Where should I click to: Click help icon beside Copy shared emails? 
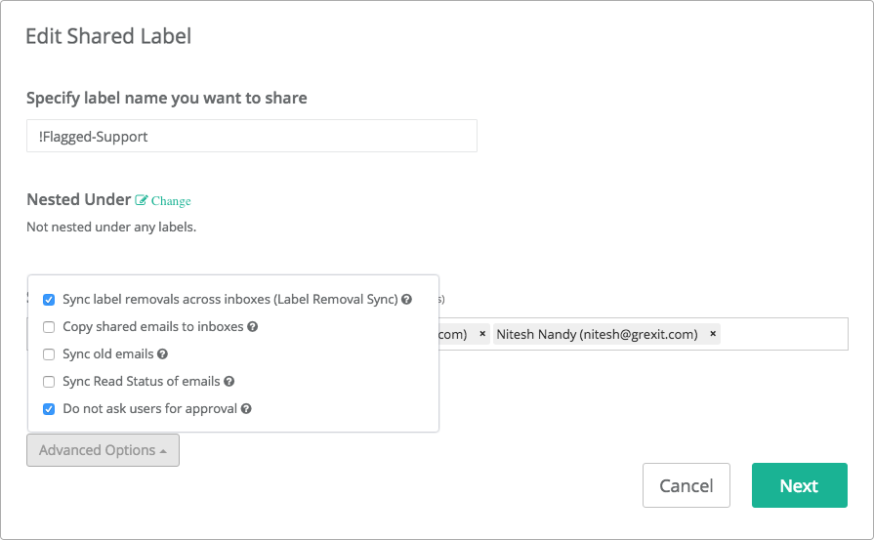253,326
